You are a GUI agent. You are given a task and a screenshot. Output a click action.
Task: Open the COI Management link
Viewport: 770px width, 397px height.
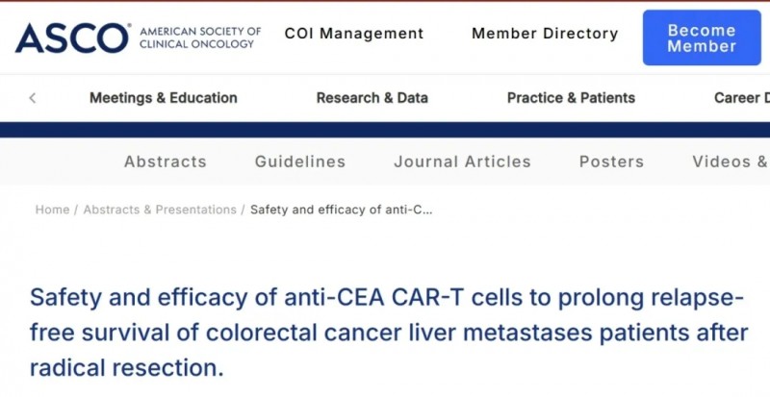(354, 34)
